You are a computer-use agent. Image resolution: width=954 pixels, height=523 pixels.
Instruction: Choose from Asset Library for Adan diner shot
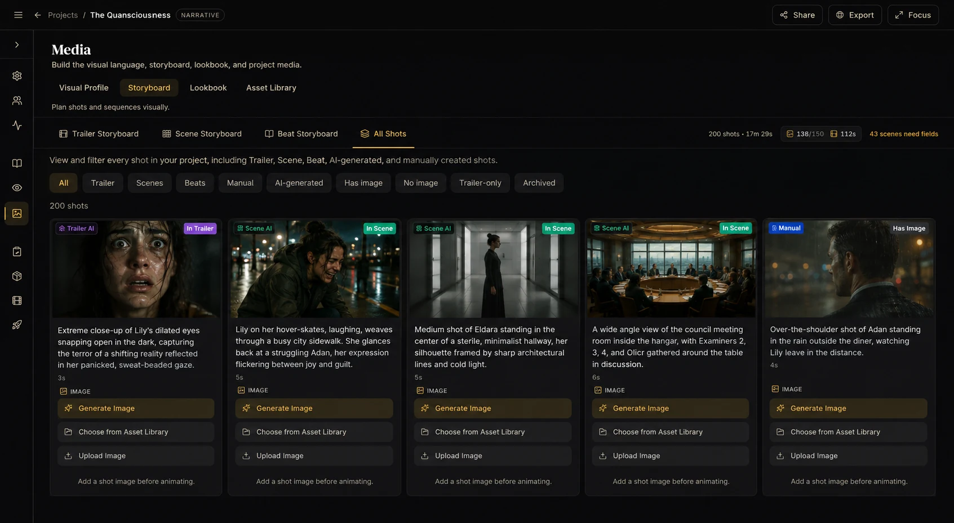848,432
